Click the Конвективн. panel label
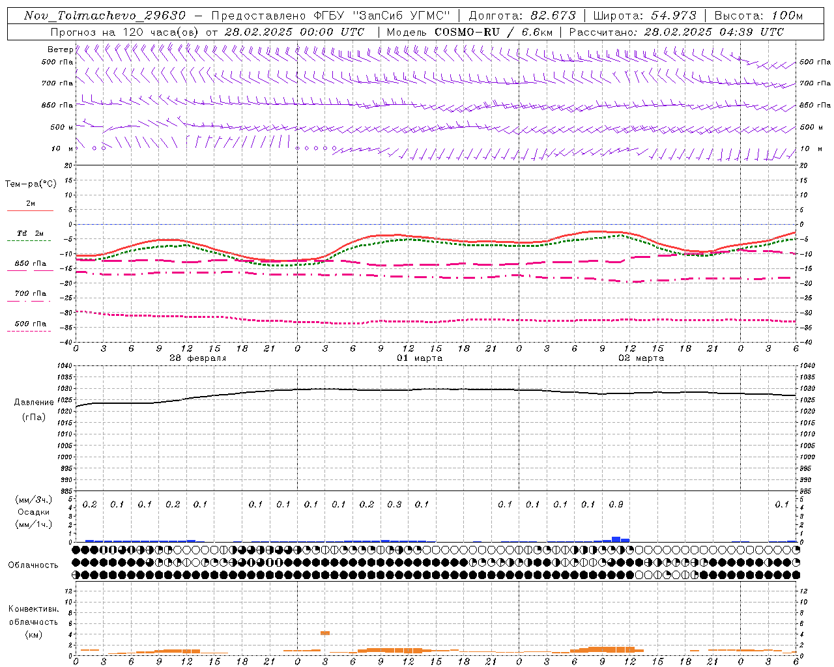 pyautogui.click(x=33, y=609)
